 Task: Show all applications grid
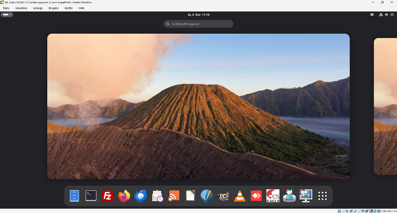click(322, 196)
